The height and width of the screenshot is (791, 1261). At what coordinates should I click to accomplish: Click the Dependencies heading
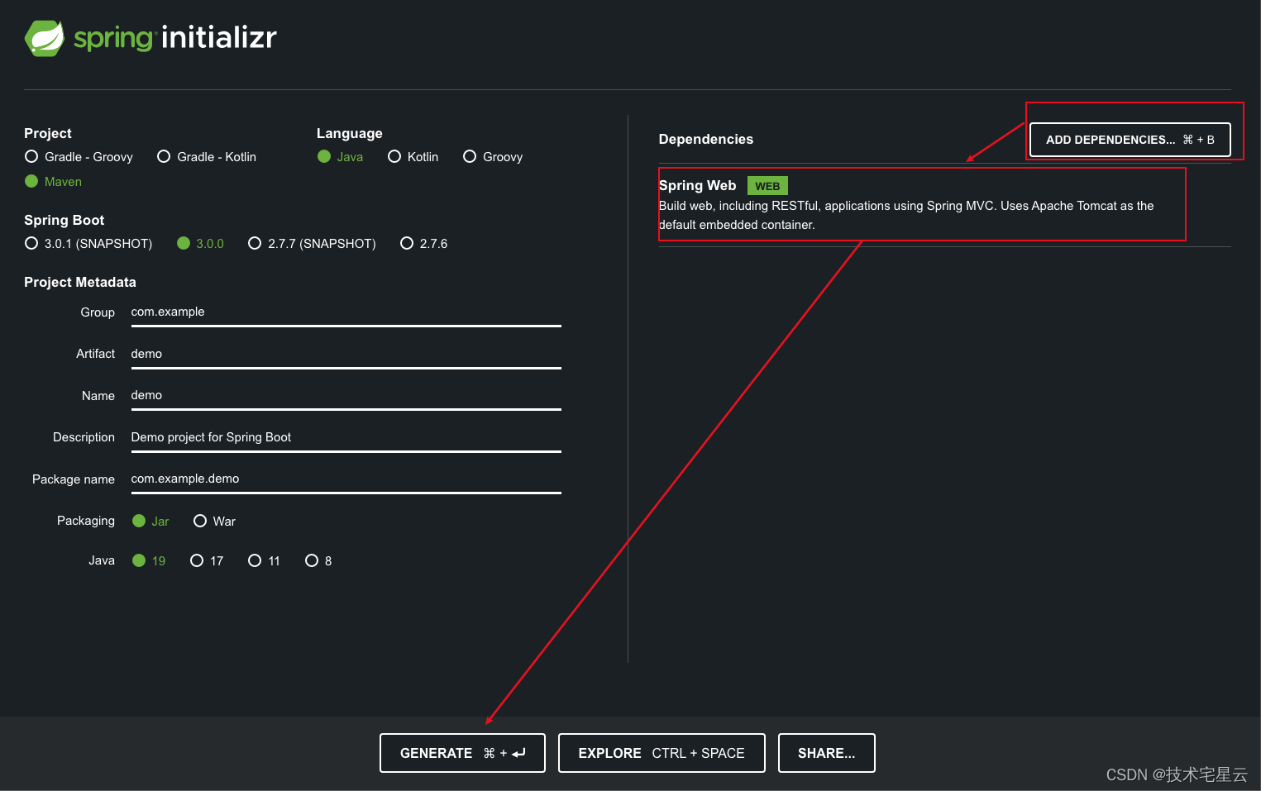(706, 140)
